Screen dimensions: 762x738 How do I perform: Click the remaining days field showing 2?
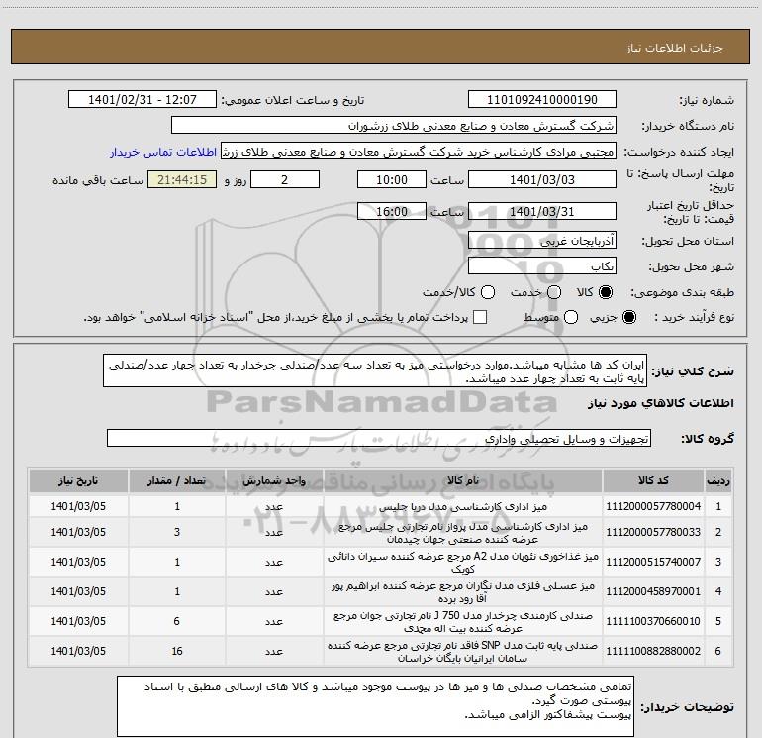285,179
